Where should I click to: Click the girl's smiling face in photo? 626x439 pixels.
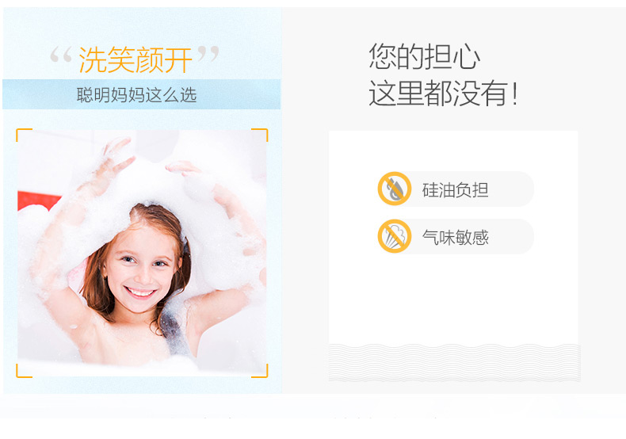[139, 271]
